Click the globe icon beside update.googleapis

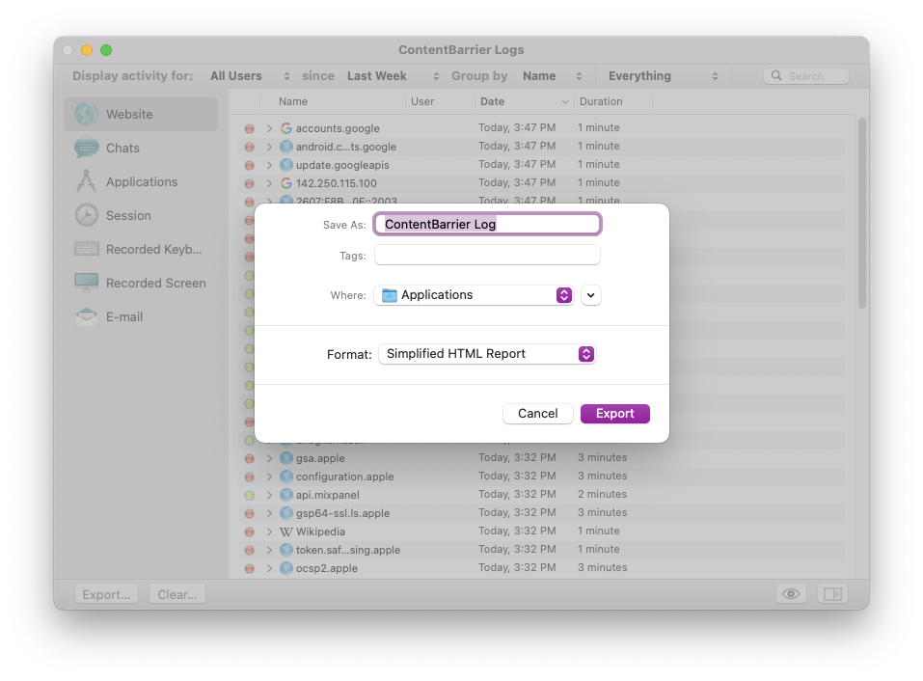coord(286,164)
